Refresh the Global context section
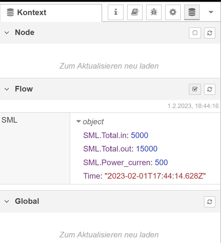 click(210, 202)
